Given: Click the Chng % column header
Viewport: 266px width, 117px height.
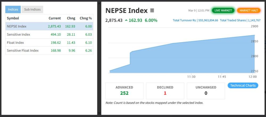Looking at the screenshot, I should pyautogui.click(x=86, y=18).
